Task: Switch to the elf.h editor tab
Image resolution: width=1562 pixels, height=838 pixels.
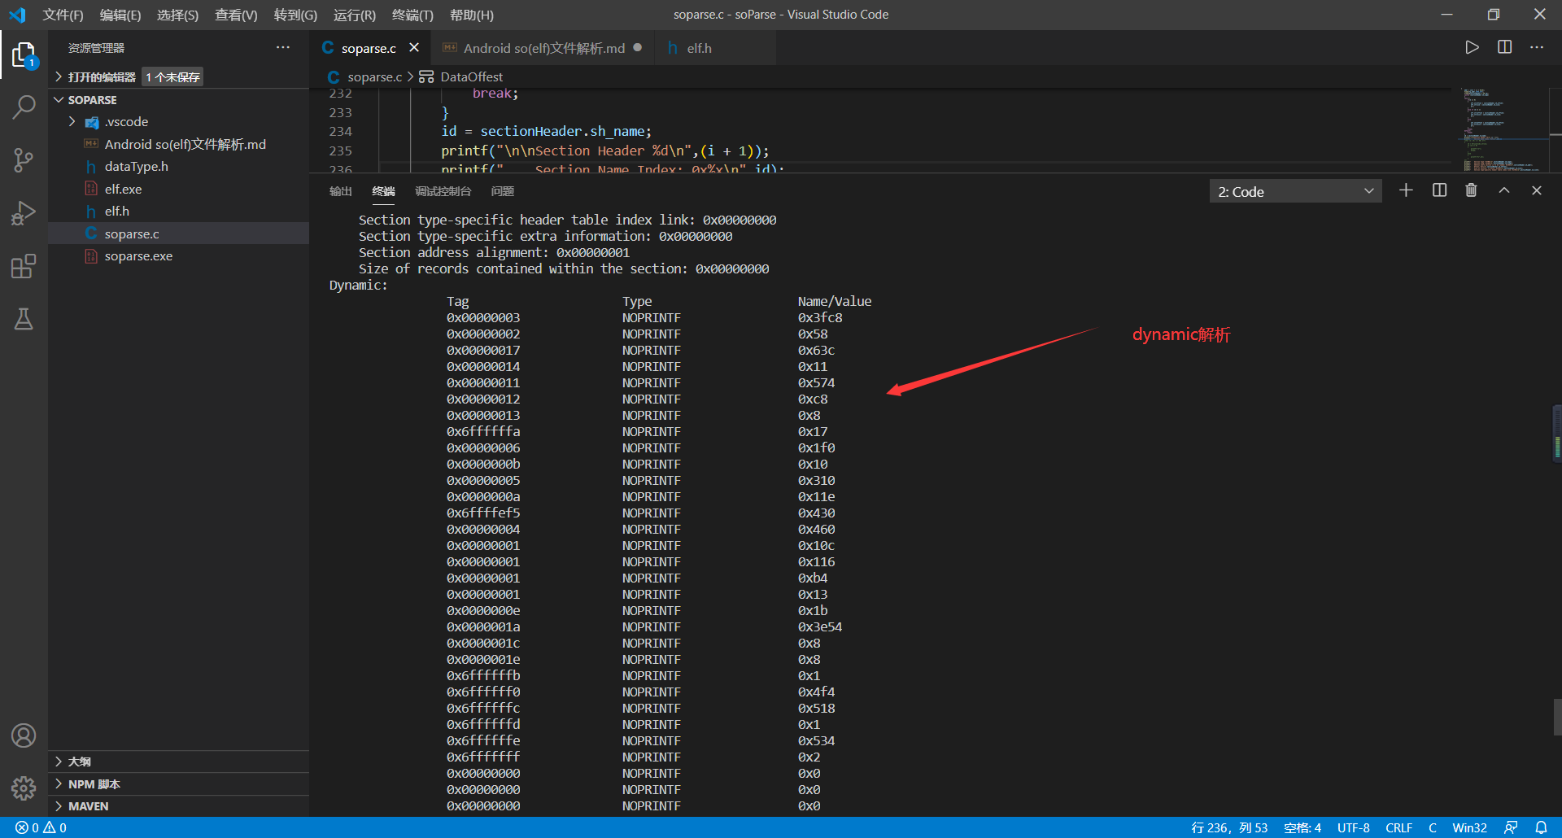Action: 698,49
